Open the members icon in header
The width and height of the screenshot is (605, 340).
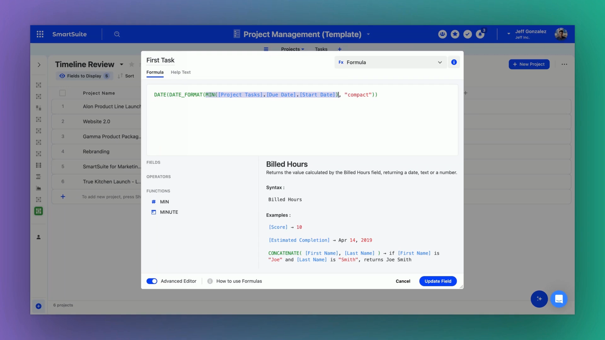[442, 34]
